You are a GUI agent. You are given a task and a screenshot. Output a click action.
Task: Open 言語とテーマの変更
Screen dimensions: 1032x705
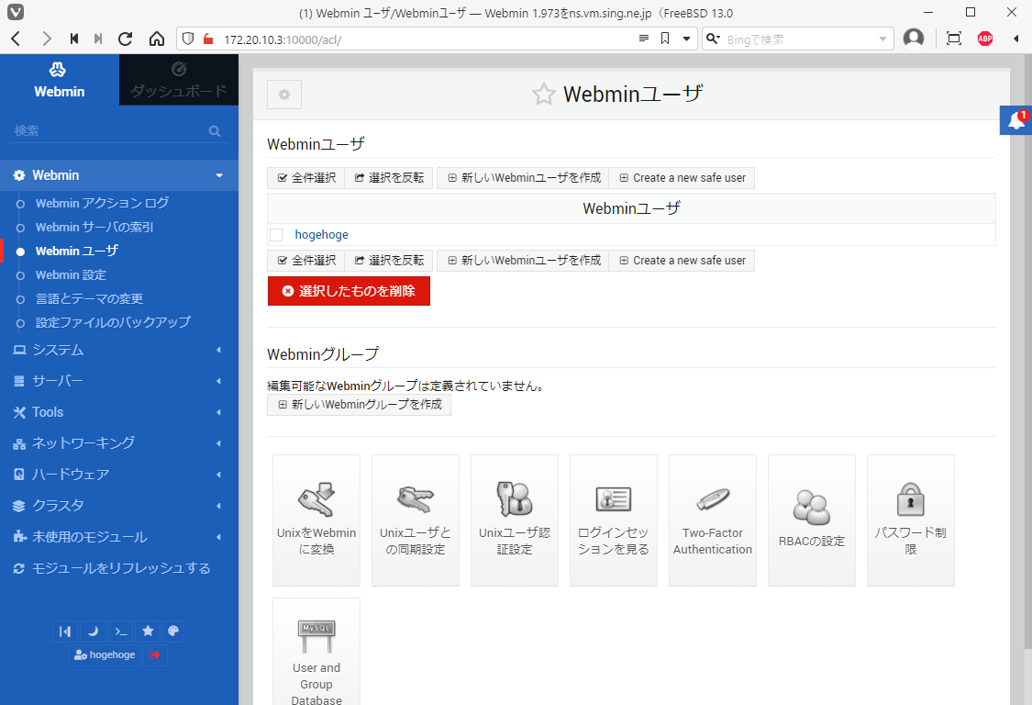tap(89, 298)
